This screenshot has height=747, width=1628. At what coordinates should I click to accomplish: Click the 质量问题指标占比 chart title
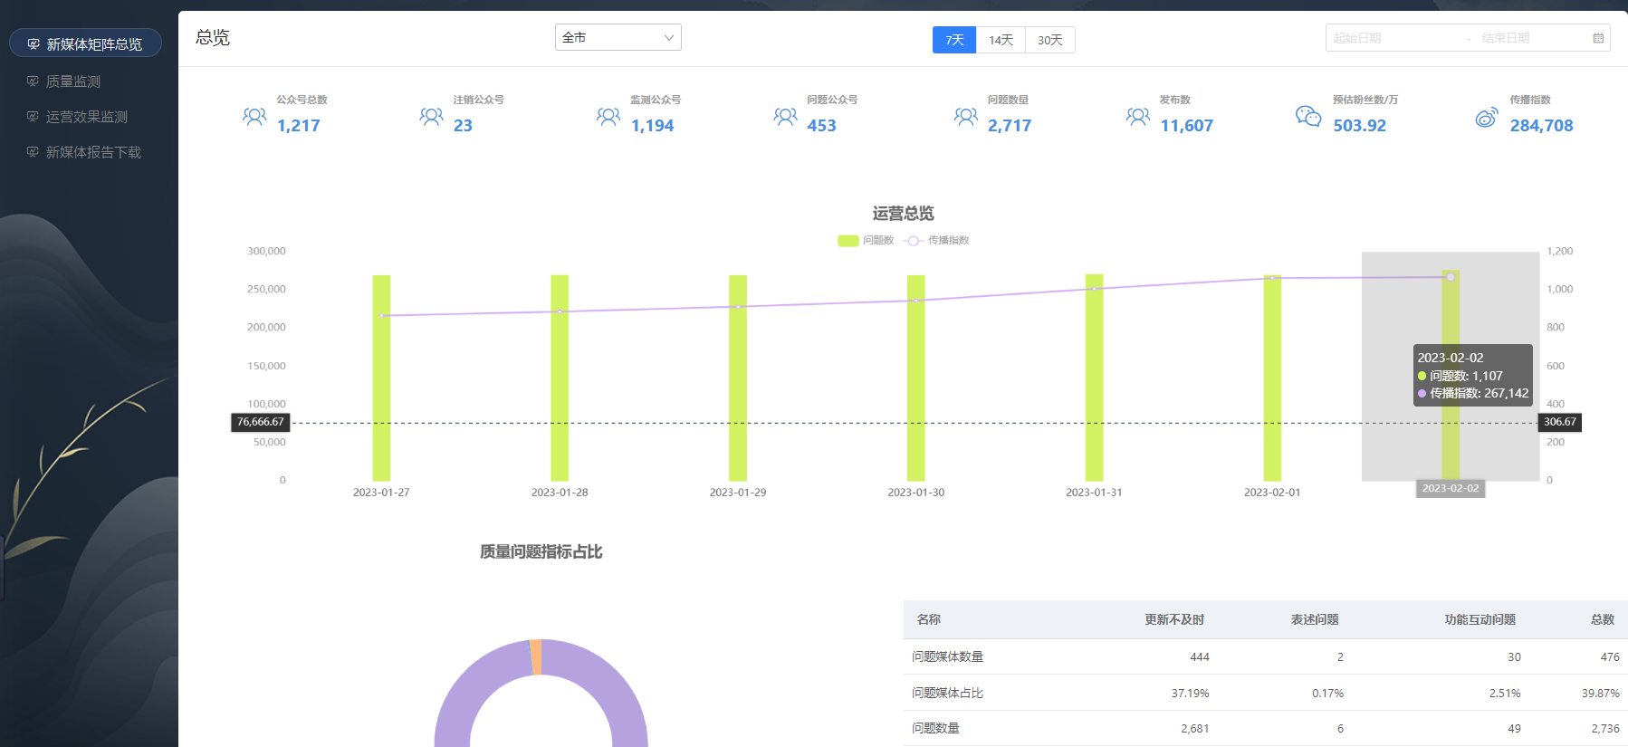click(x=541, y=551)
